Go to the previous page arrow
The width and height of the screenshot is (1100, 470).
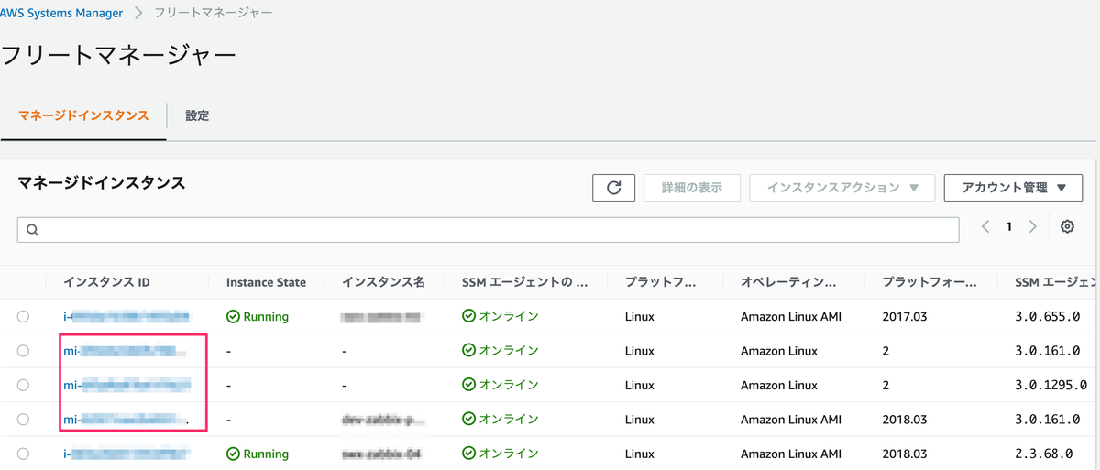pyautogui.click(x=985, y=227)
